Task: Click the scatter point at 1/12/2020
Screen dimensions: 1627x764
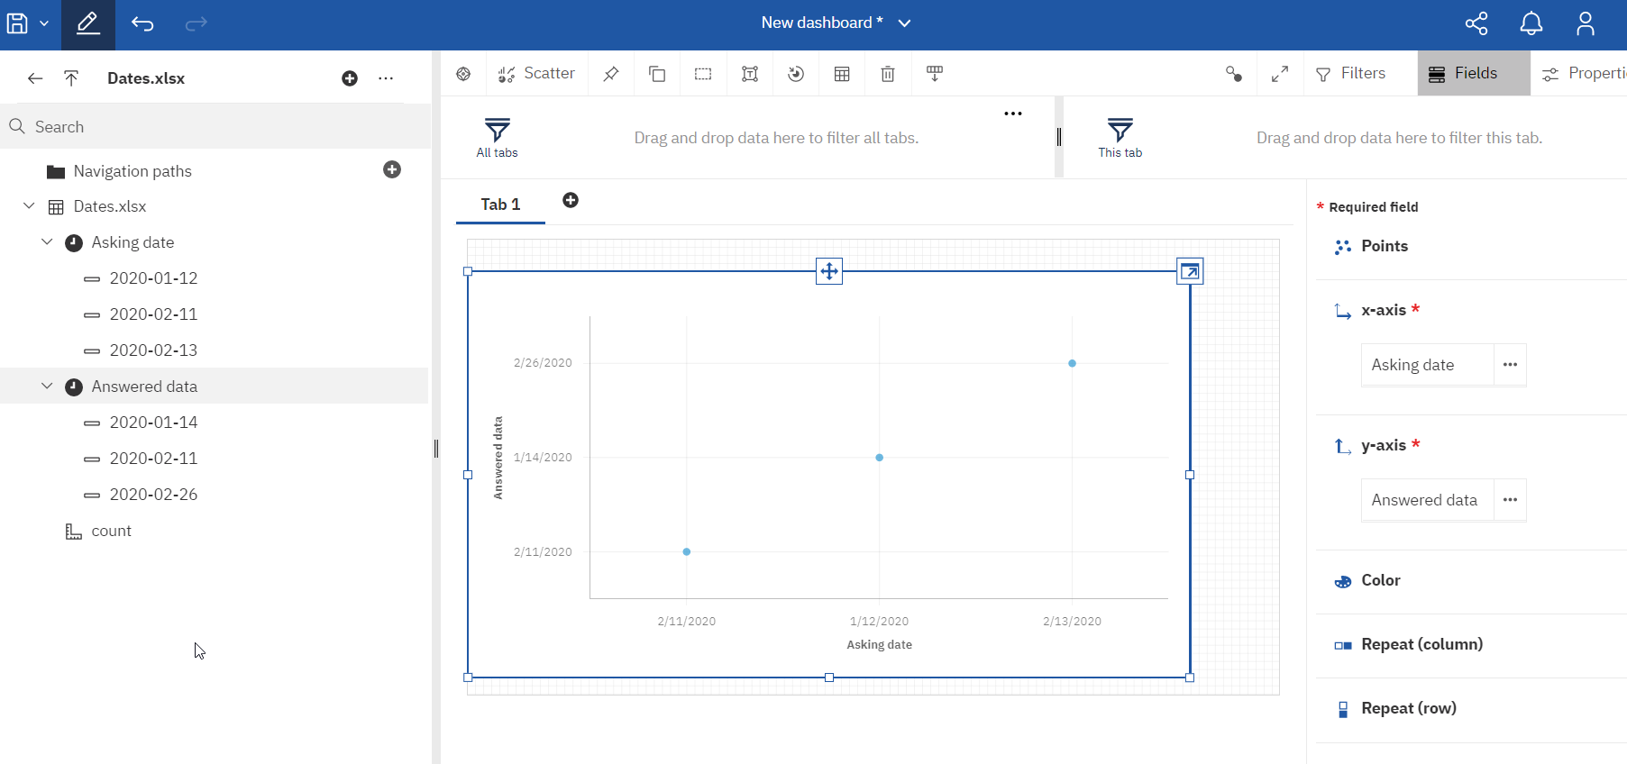Action: pyautogui.click(x=879, y=458)
